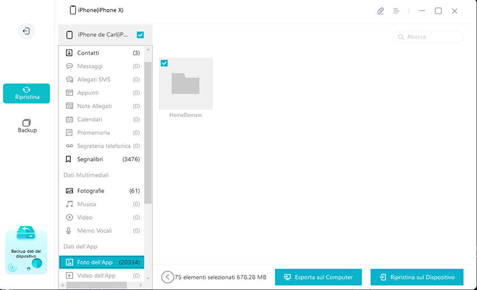The width and height of the screenshot is (477, 290).
Task: Click Ripristina sul Dispositivo button
Action: [x=417, y=277]
